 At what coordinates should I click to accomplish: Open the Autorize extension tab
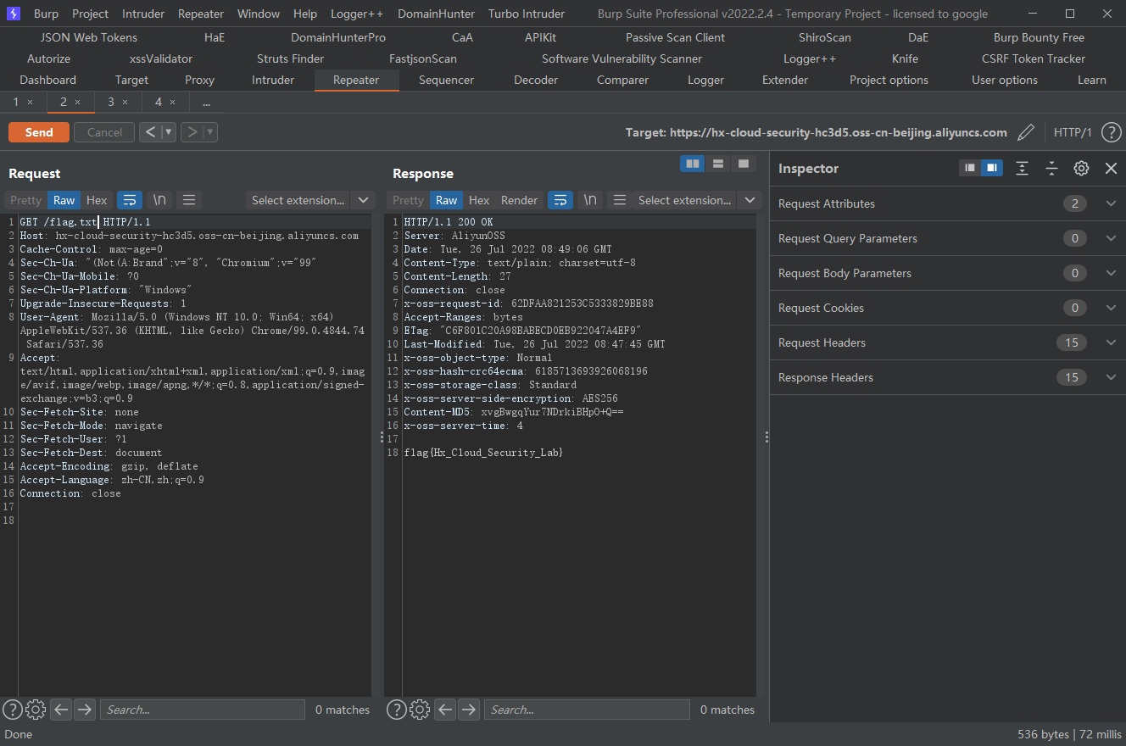tap(48, 58)
